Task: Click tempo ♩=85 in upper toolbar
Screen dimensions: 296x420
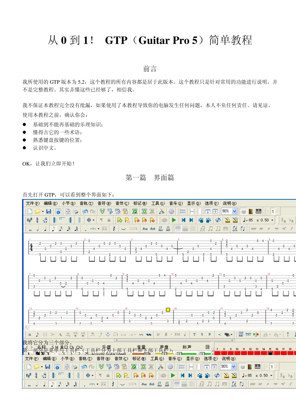Action: [x=248, y=220]
